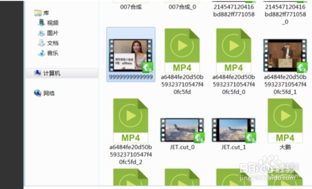Image resolution: width=312 pixels, height=189 pixels.
Task: Select MP4 icon of a6484fe20d50b...0fc5fd_0
Action: (x=234, y=50)
